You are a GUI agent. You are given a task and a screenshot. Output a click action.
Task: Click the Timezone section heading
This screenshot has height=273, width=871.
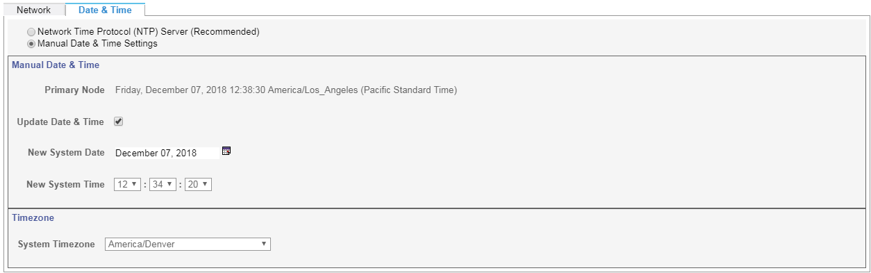click(x=33, y=217)
